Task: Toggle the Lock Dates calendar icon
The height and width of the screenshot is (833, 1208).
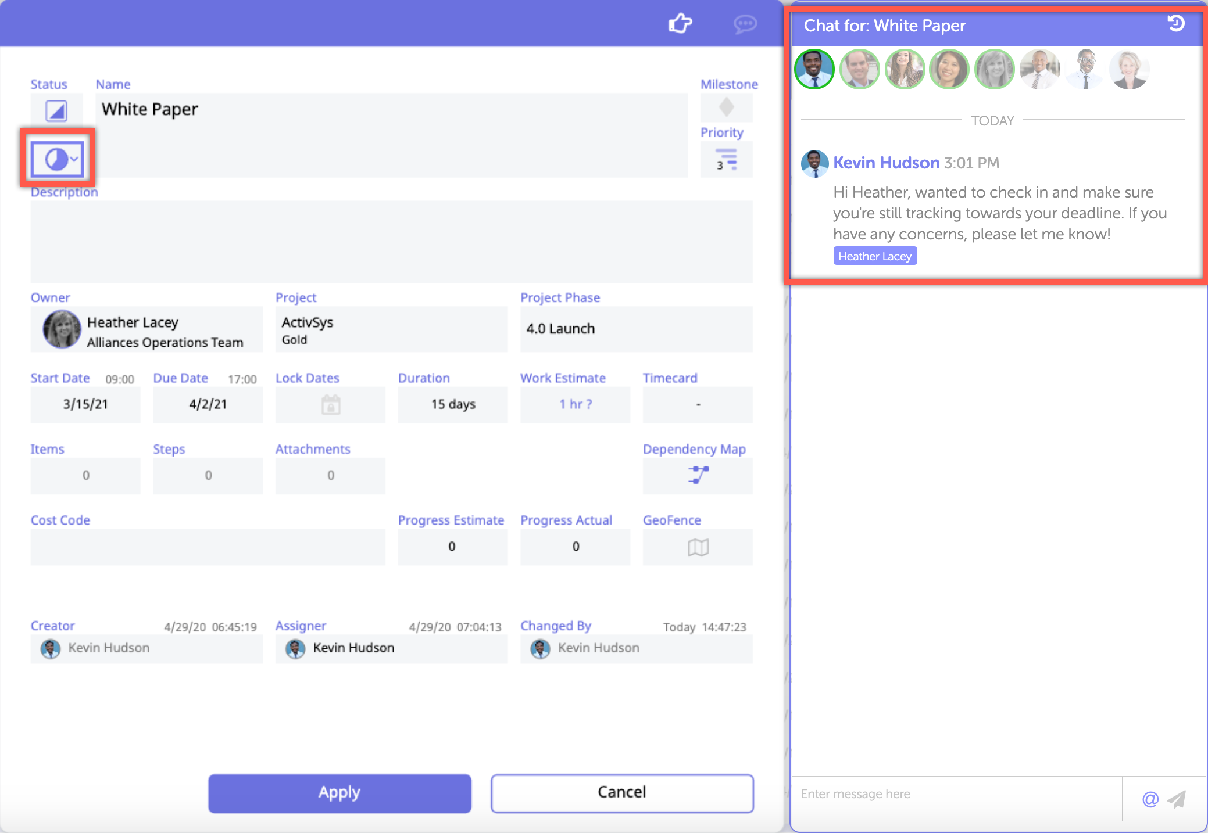Action: (x=331, y=404)
